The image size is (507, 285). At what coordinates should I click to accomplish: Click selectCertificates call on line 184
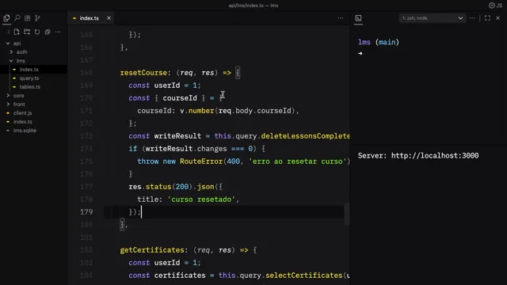pyautogui.click(x=304, y=275)
